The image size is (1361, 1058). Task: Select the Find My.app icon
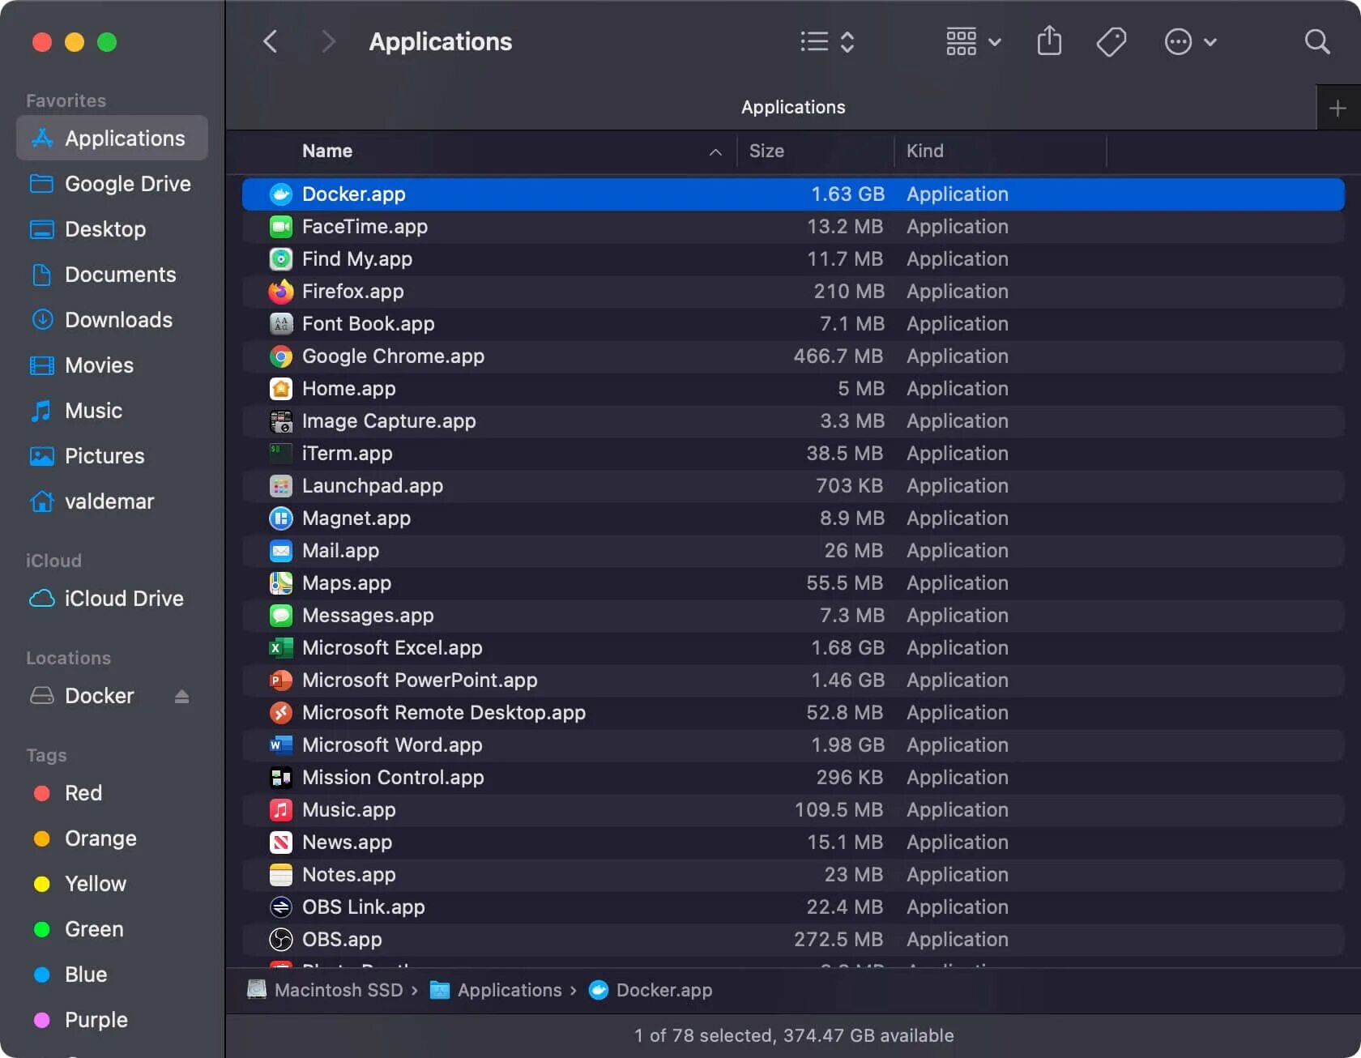pyautogui.click(x=280, y=259)
